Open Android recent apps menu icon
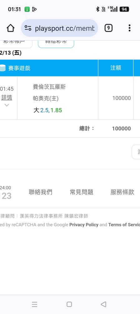 [x=34, y=304]
